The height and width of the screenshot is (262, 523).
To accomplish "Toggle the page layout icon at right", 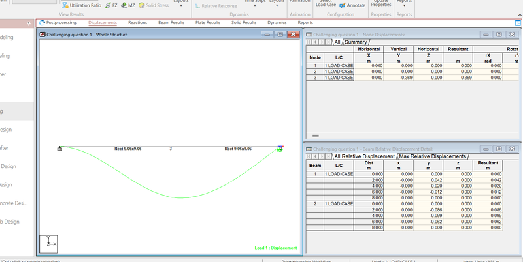I will (x=518, y=23).
